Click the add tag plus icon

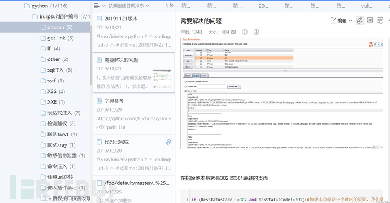(x=257, y=32)
